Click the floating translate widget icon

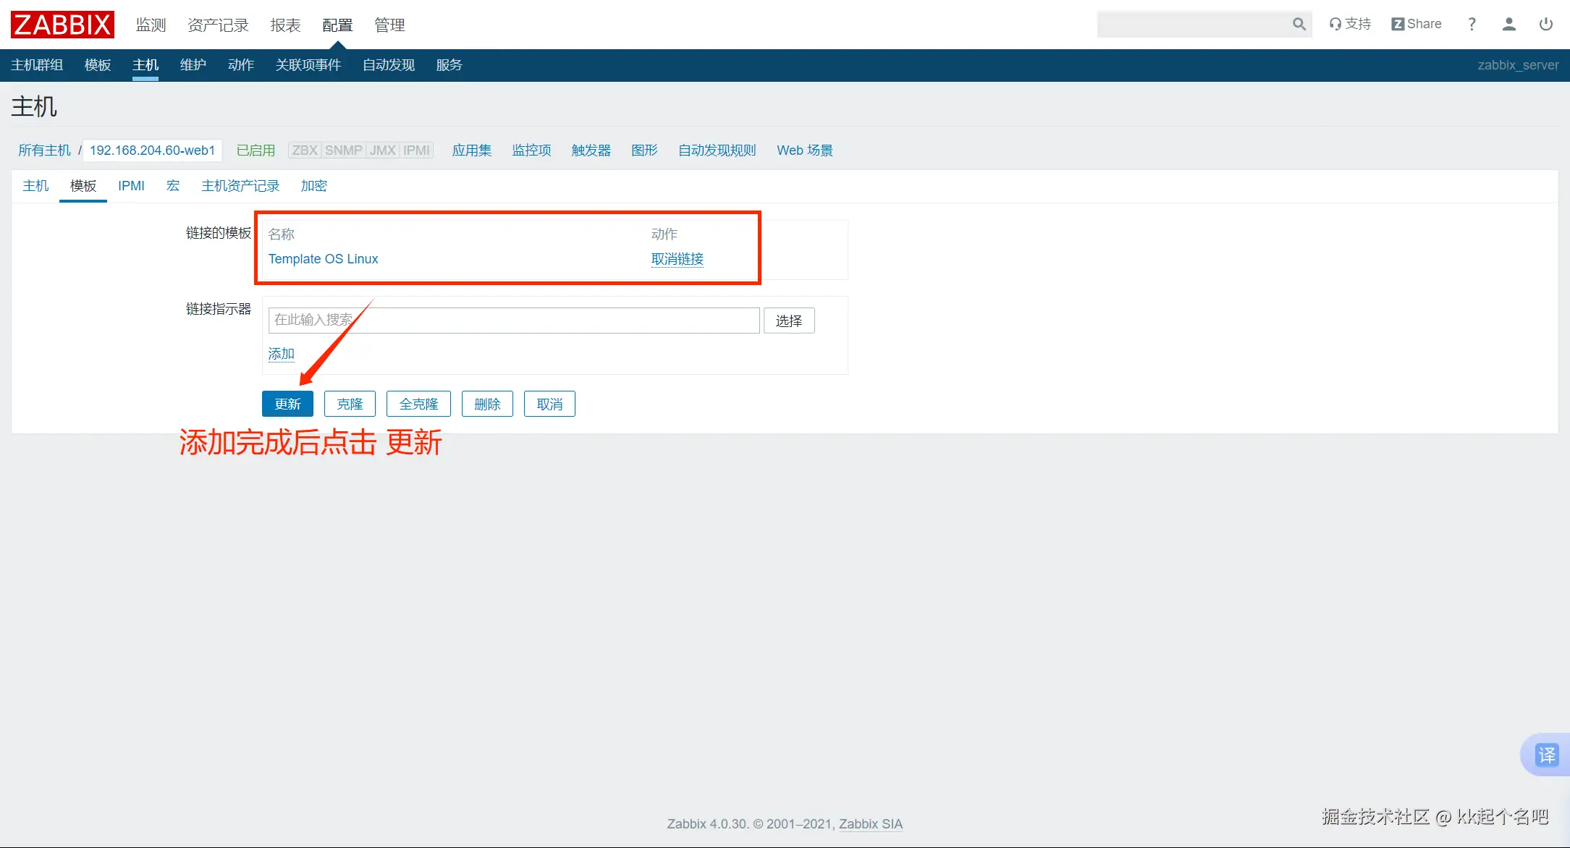[x=1546, y=755]
